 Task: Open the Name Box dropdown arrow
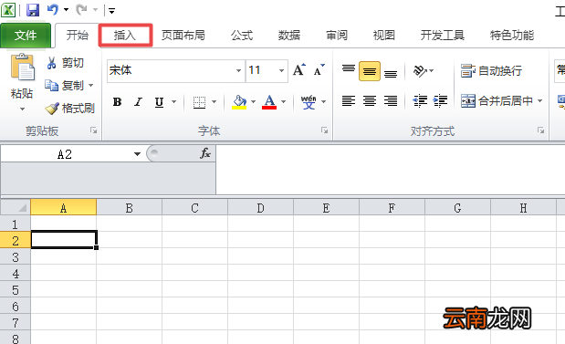click(137, 154)
